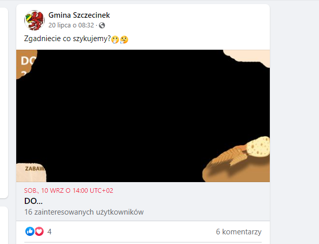Open the event image preview
Image resolution: width=319 pixels, height=244 pixels.
coord(143,116)
